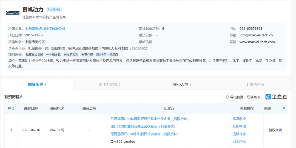Click the 投资方 column header
This screenshot has height=148, width=296.
[169, 108]
